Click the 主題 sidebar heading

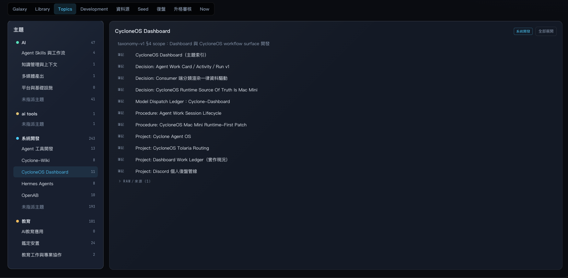(19, 30)
